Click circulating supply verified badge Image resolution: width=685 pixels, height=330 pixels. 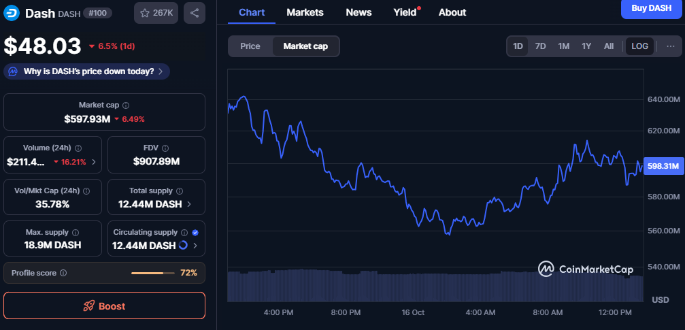195,232
